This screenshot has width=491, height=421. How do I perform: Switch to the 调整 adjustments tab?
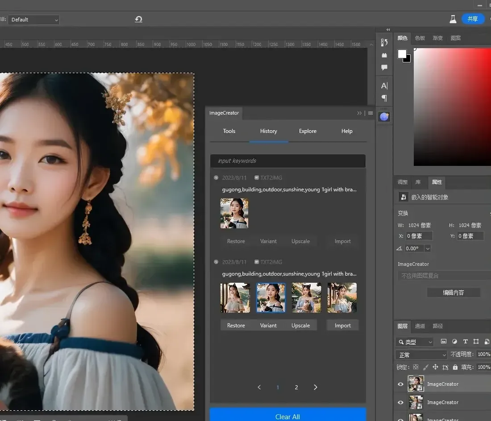(x=402, y=182)
